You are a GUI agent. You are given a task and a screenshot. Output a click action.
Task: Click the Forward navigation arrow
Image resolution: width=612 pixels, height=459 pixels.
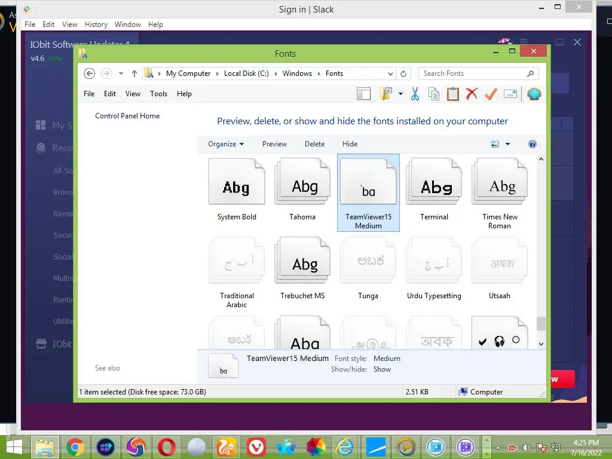point(106,74)
